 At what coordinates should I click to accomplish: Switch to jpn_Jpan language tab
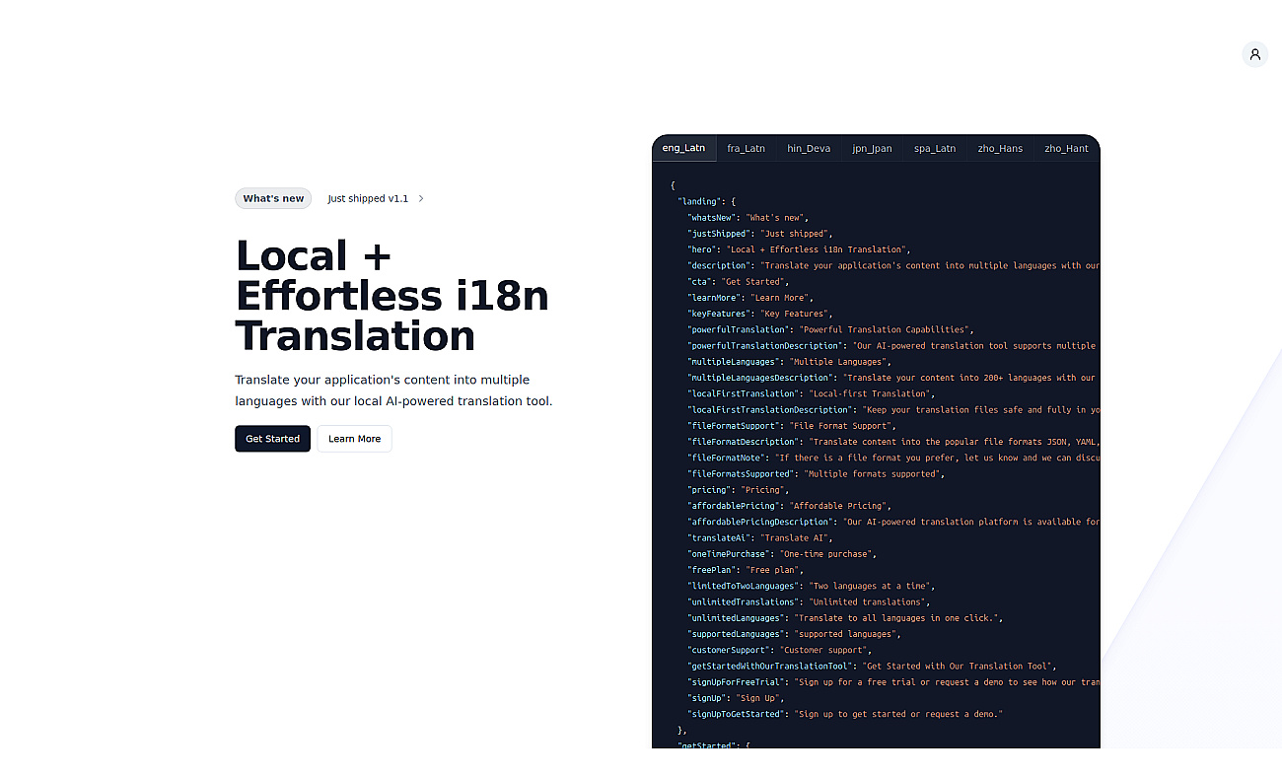(873, 149)
